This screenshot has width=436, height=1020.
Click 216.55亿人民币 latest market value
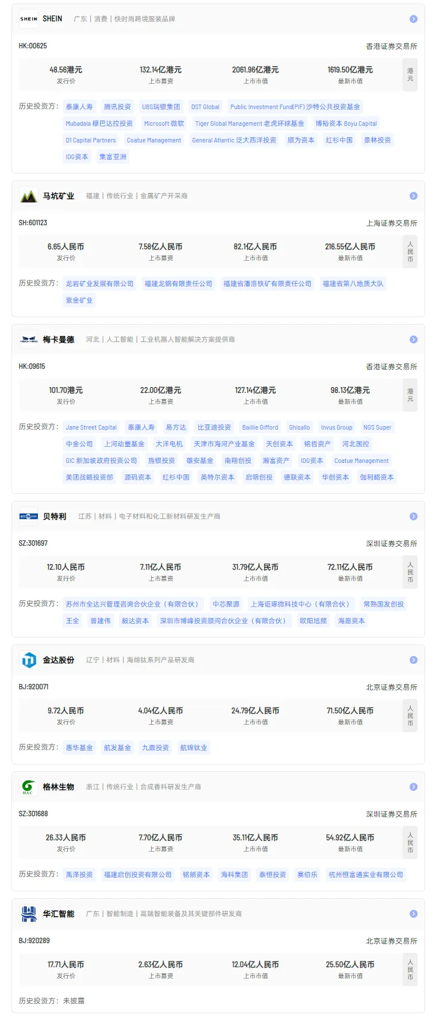pos(350,246)
